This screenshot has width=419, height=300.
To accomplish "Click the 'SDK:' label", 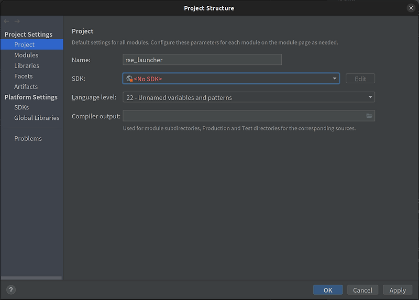I will [x=78, y=79].
